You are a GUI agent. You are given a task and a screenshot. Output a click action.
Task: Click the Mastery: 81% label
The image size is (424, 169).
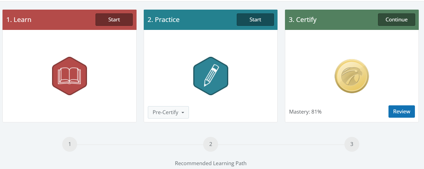[305, 112]
